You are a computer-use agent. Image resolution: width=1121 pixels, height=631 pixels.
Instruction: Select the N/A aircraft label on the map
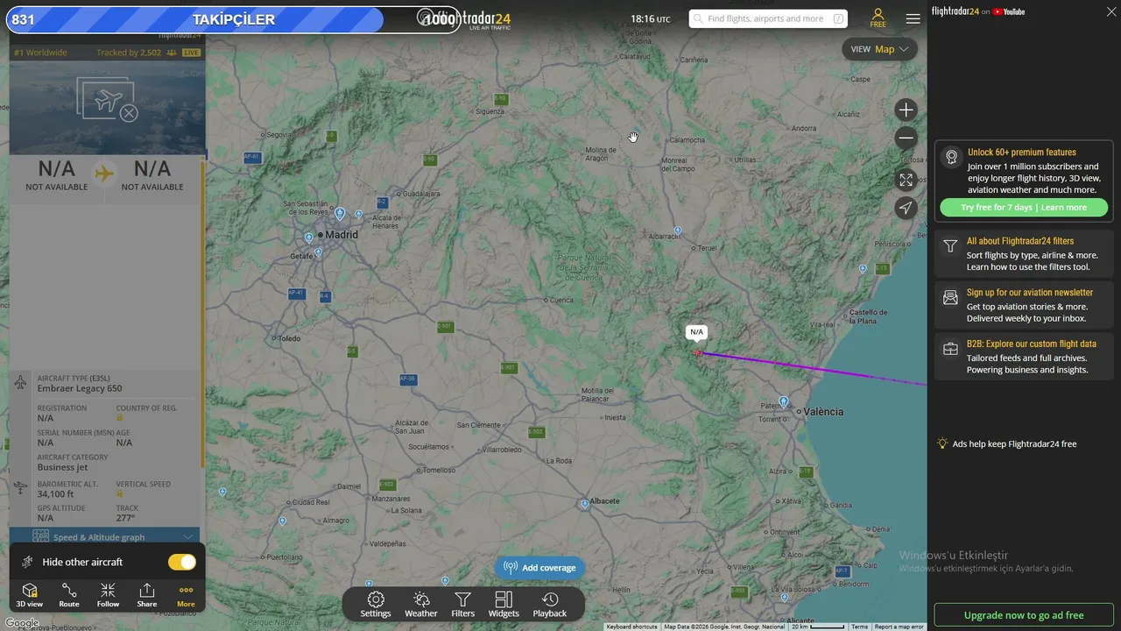tap(696, 332)
